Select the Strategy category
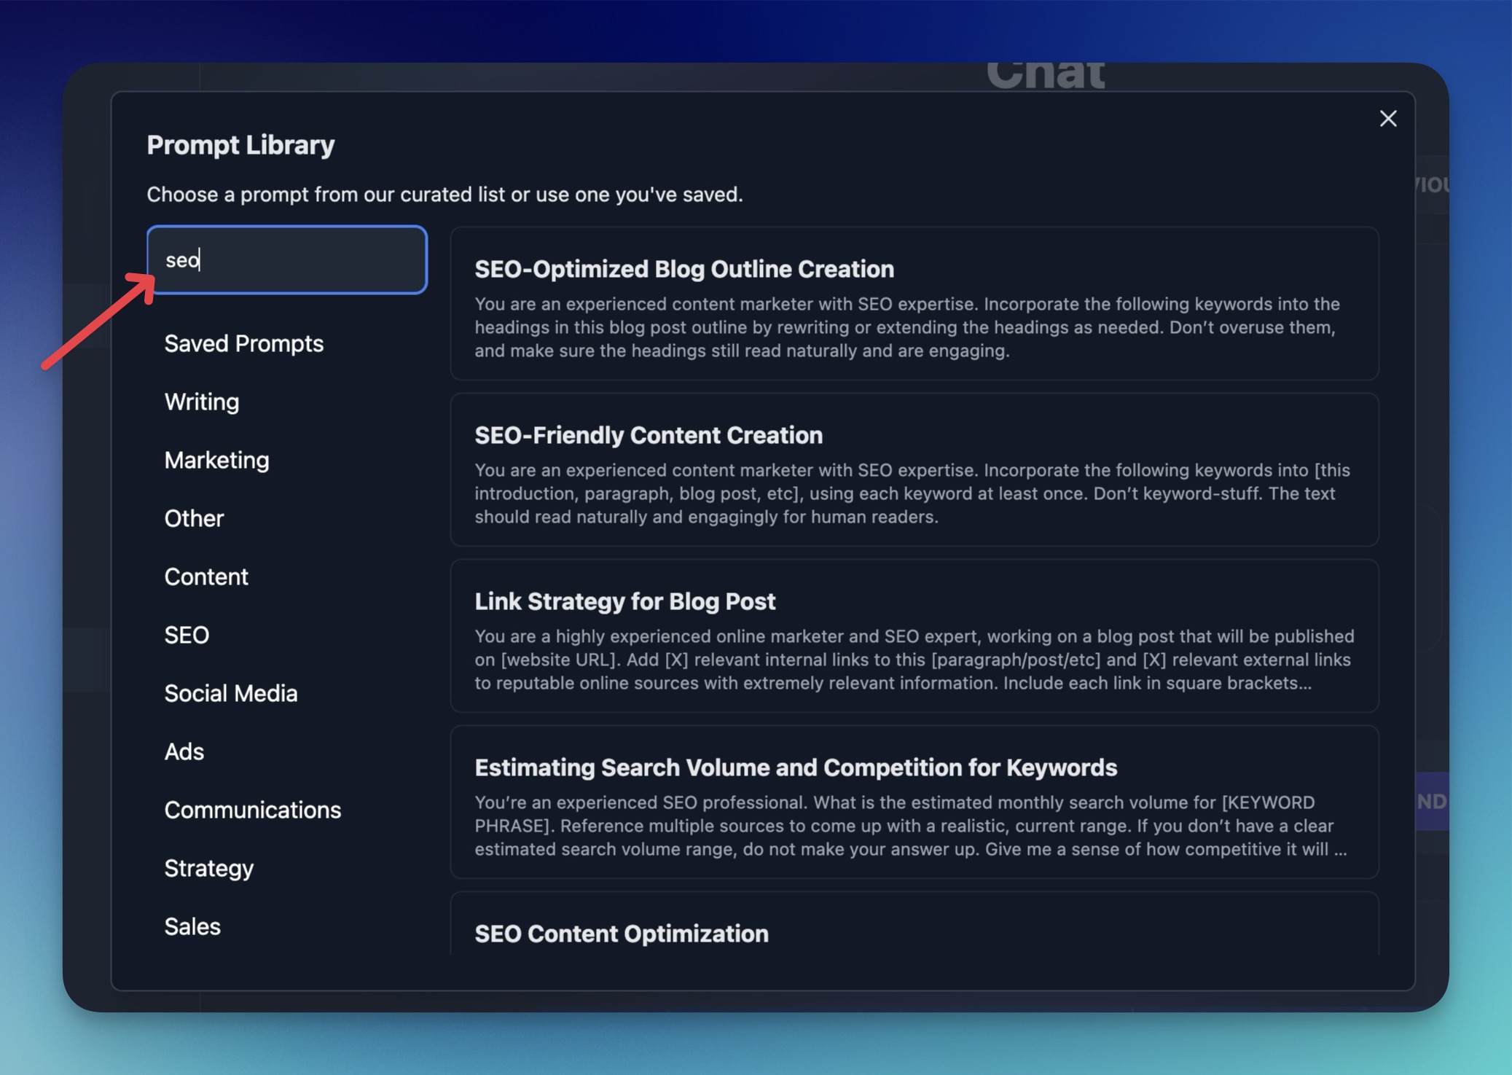 coord(208,868)
